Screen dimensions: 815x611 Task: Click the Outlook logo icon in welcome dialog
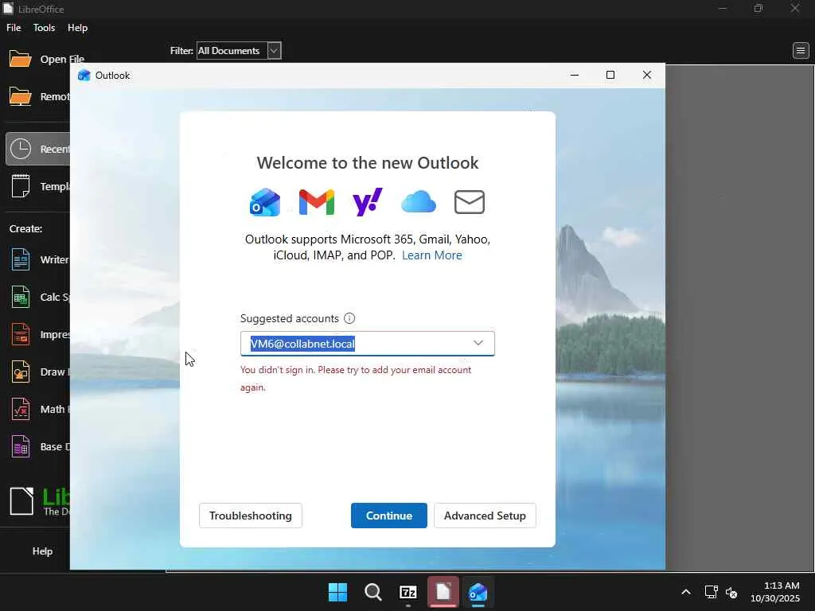pos(265,202)
